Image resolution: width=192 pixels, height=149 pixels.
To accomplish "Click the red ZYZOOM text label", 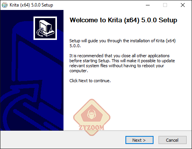I will point(92,127).
